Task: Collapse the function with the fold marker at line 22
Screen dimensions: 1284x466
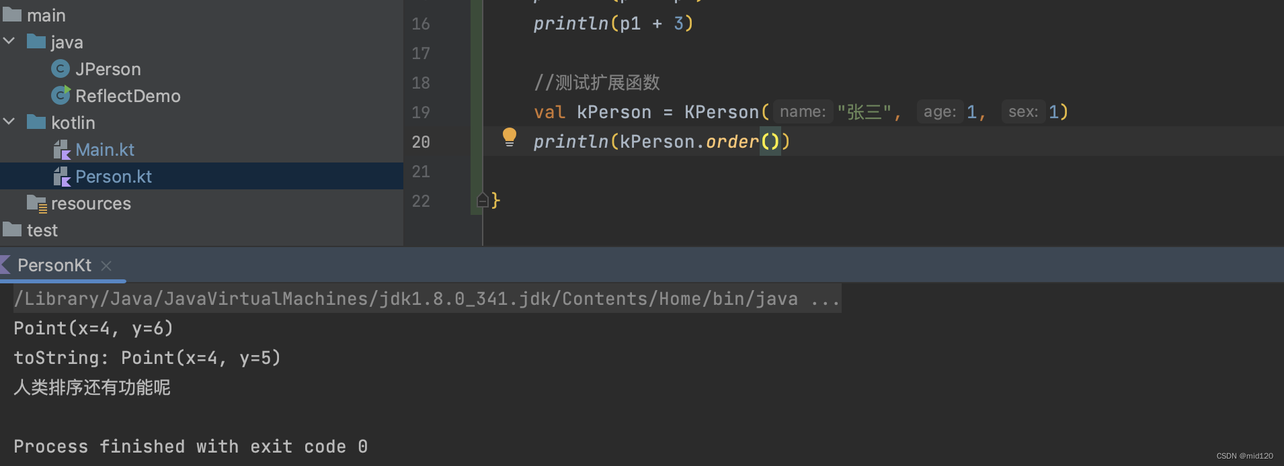Action: [482, 200]
